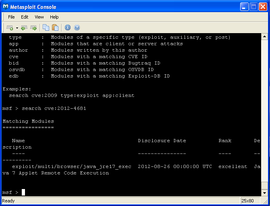270x206 pixels.
Task: Click the 'Matching Modules' heading
Action: [x=28, y=121]
